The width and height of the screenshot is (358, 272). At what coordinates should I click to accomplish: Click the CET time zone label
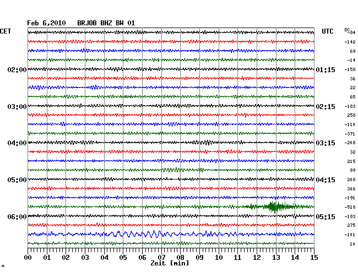click(x=6, y=31)
